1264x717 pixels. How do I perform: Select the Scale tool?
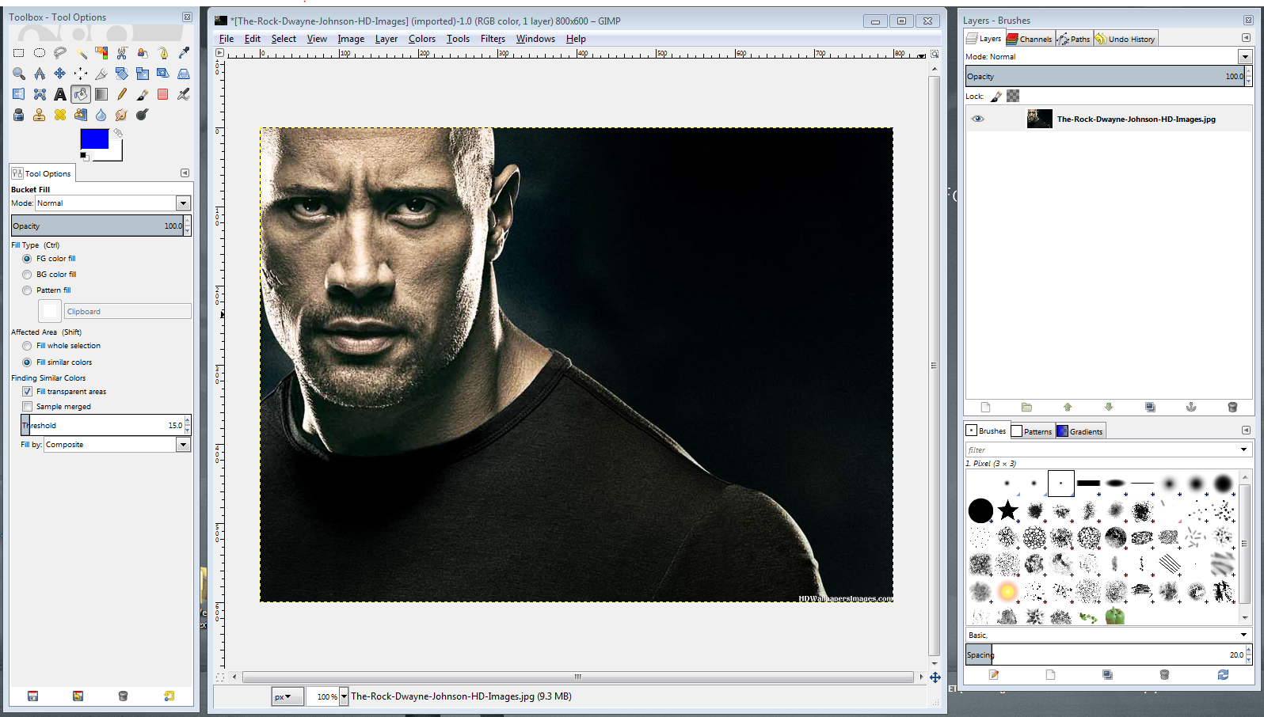pyautogui.click(x=143, y=74)
